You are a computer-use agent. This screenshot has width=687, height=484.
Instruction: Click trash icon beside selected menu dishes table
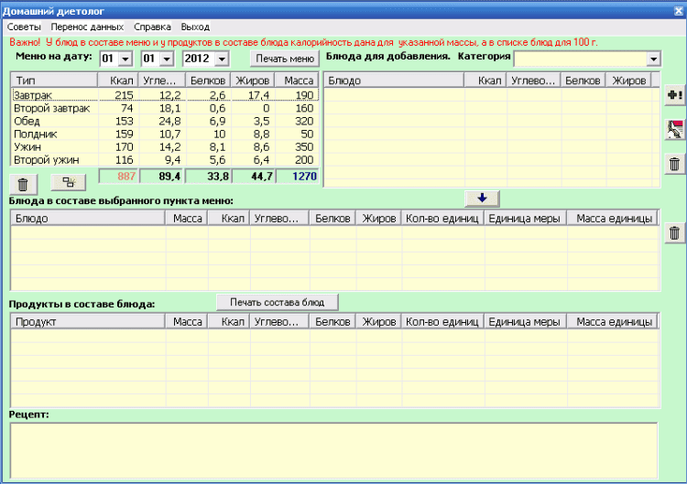point(674,233)
